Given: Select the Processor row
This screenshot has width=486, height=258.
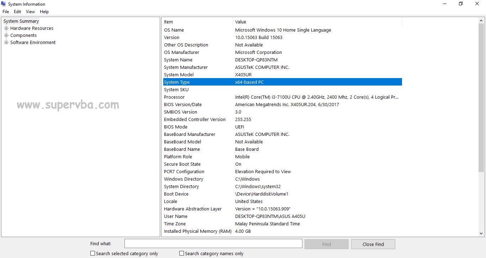Looking at the screenshot, I should 282,97.
